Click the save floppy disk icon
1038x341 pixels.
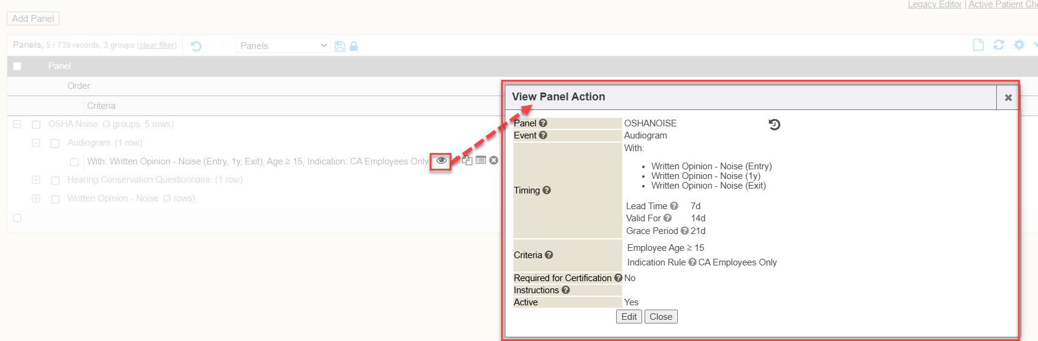tap(340, 46)
